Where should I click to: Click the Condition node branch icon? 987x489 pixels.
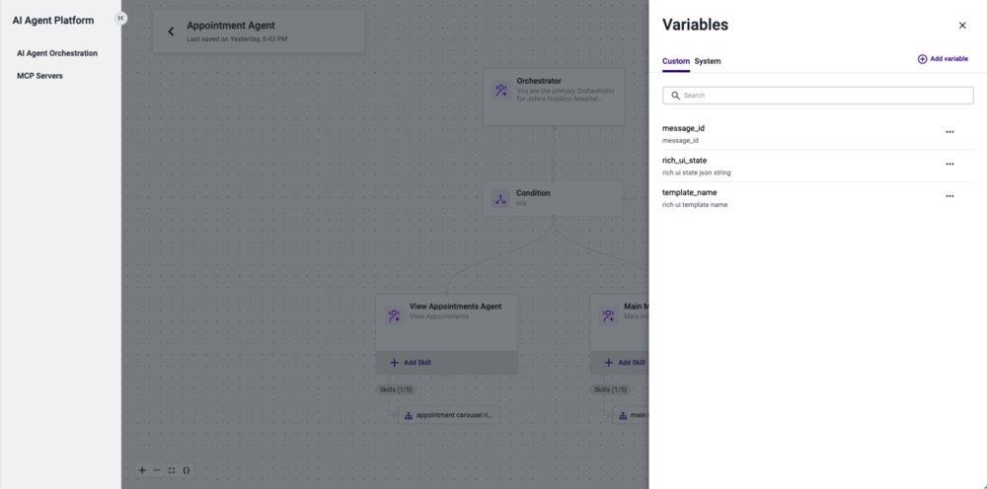click(500, 198)
